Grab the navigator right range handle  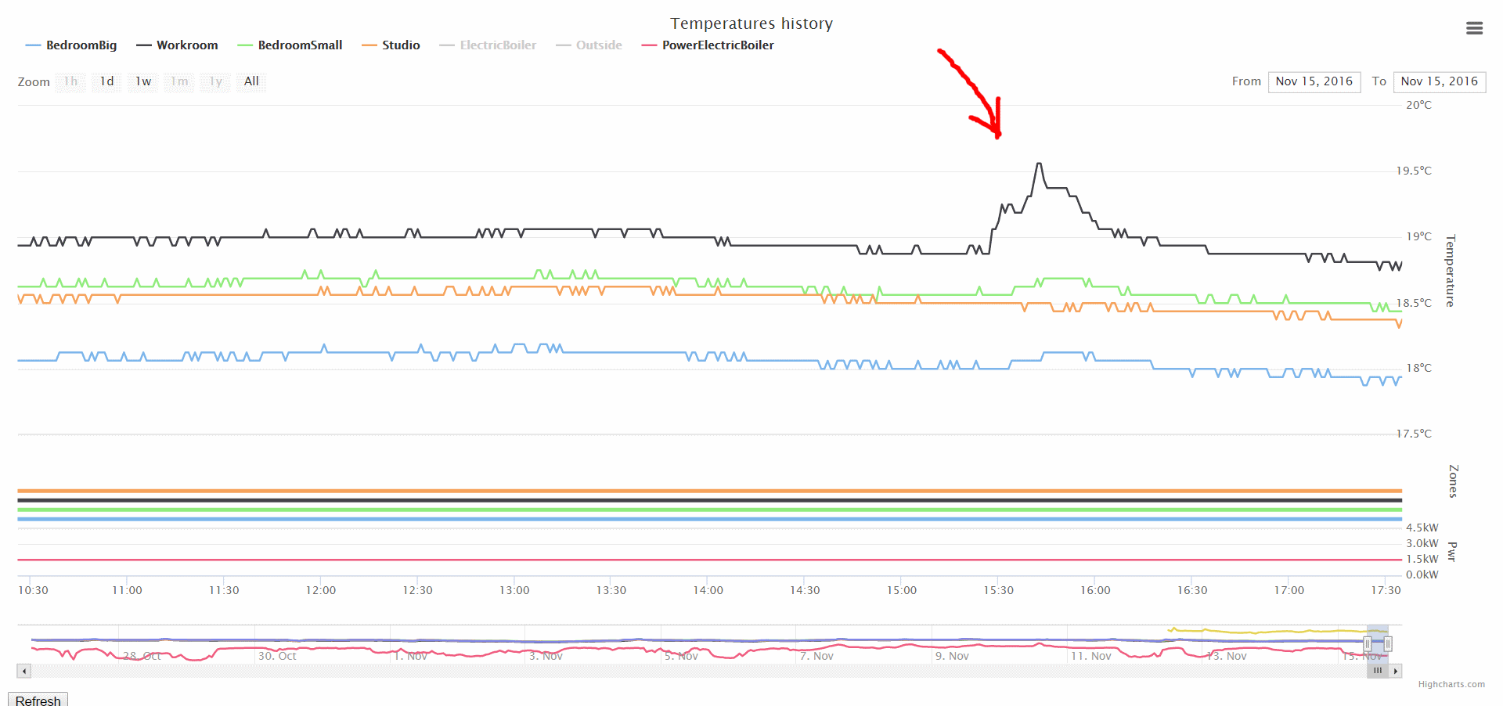[x=1388, y=644]
